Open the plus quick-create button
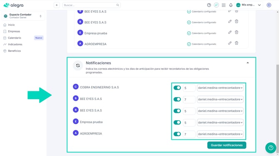 point(57,5)
